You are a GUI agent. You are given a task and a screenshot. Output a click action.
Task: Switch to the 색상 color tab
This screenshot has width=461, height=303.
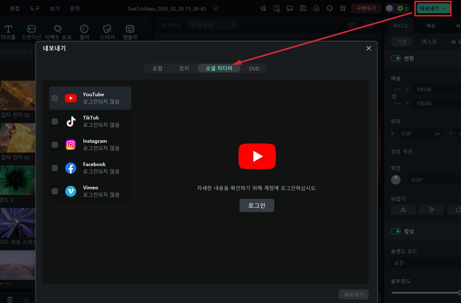point(431,26)
